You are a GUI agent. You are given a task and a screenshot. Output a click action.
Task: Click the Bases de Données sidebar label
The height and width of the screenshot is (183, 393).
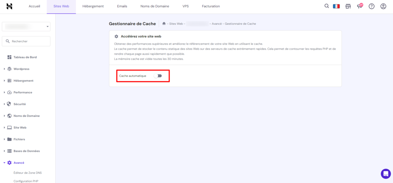click(x=26, y=151)
